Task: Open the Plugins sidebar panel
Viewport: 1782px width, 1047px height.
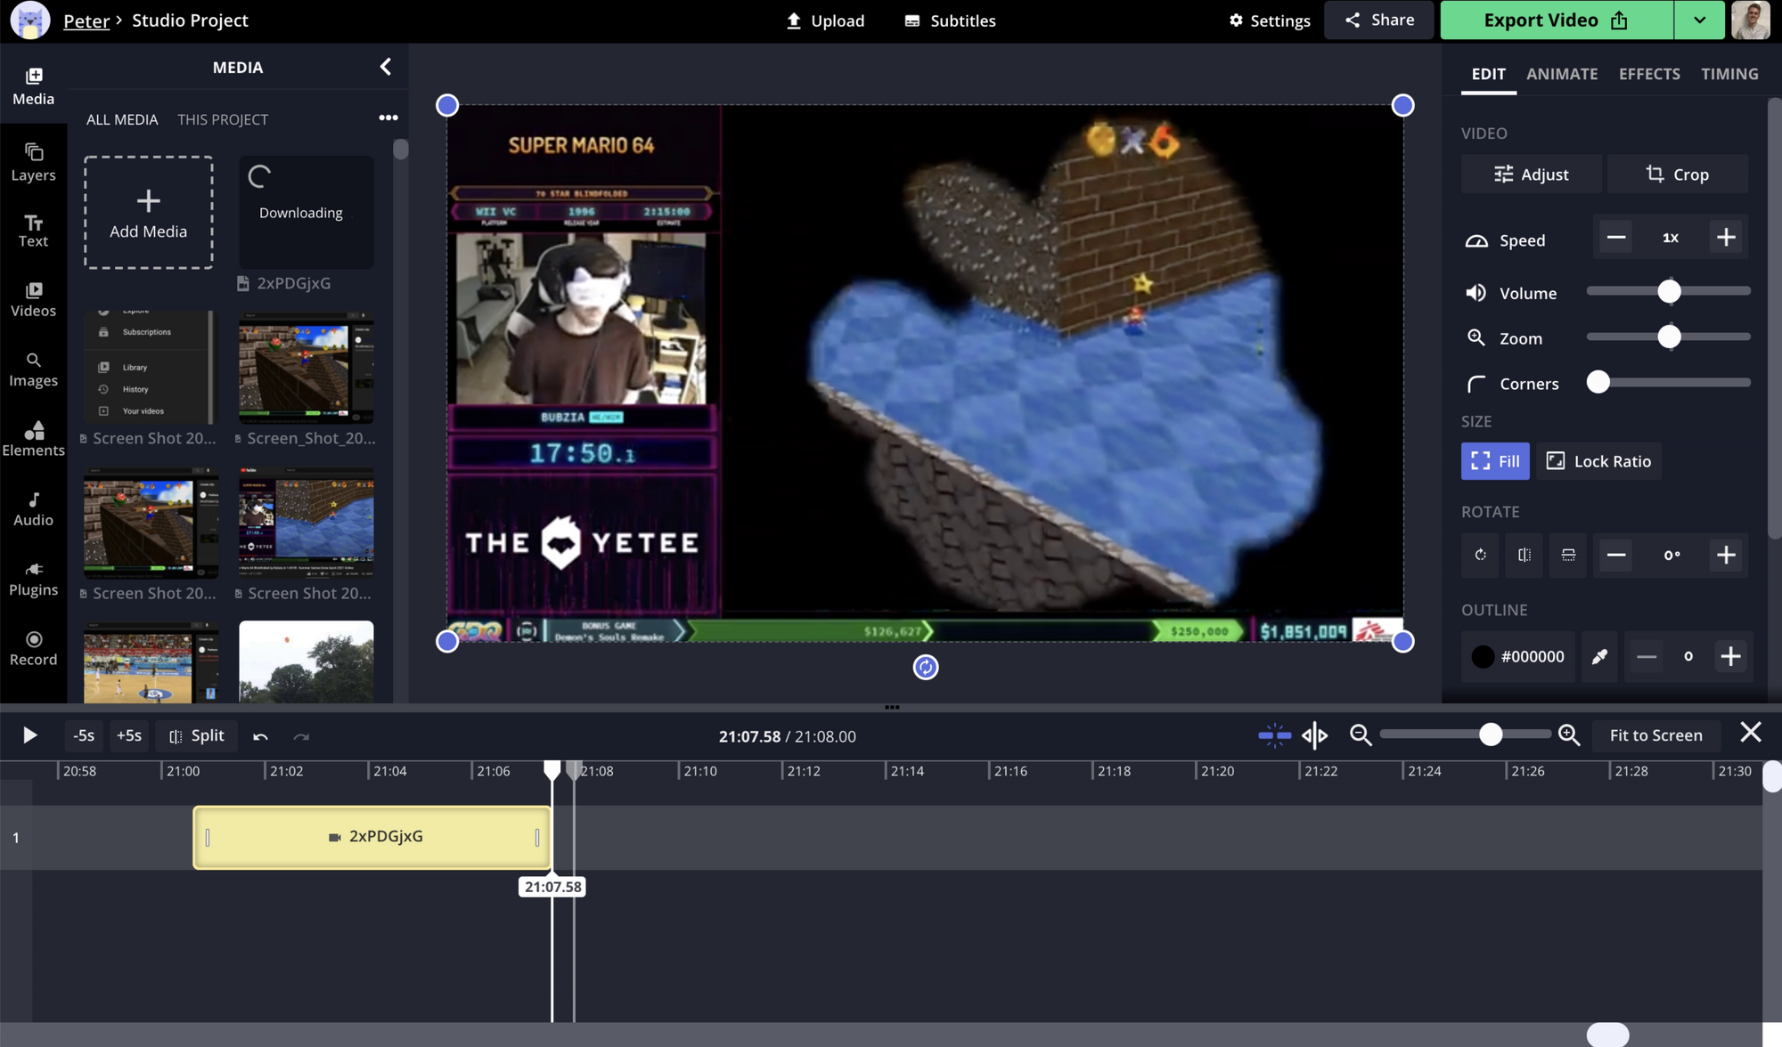Action: [x=33, y=578]
